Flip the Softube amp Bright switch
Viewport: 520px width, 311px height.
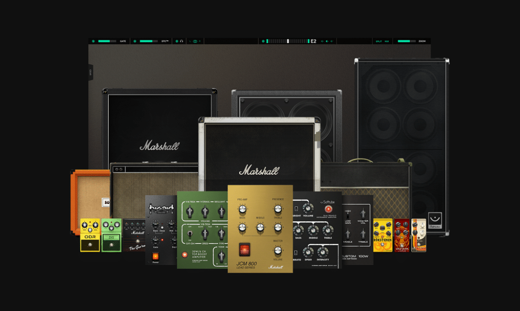[x=296, y=209]
